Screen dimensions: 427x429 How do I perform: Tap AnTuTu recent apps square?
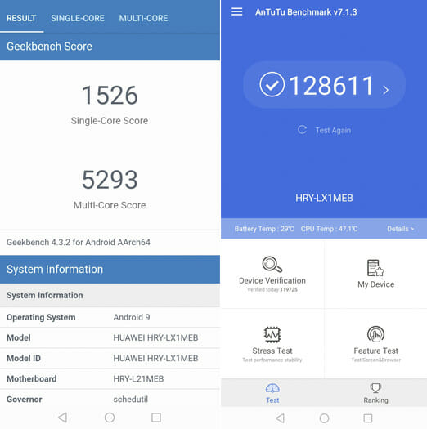point(368,418)
